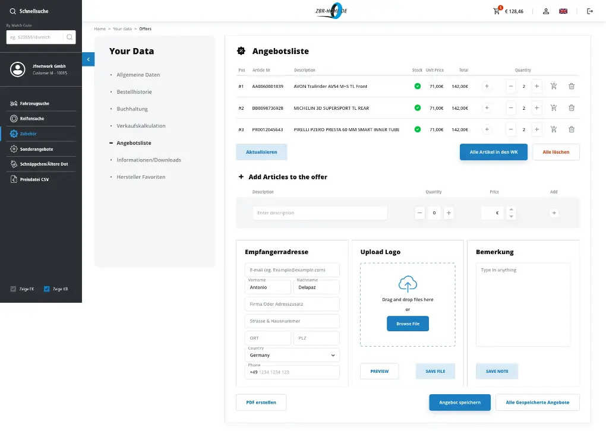Click the upload cloud icon

click(408, 284)
